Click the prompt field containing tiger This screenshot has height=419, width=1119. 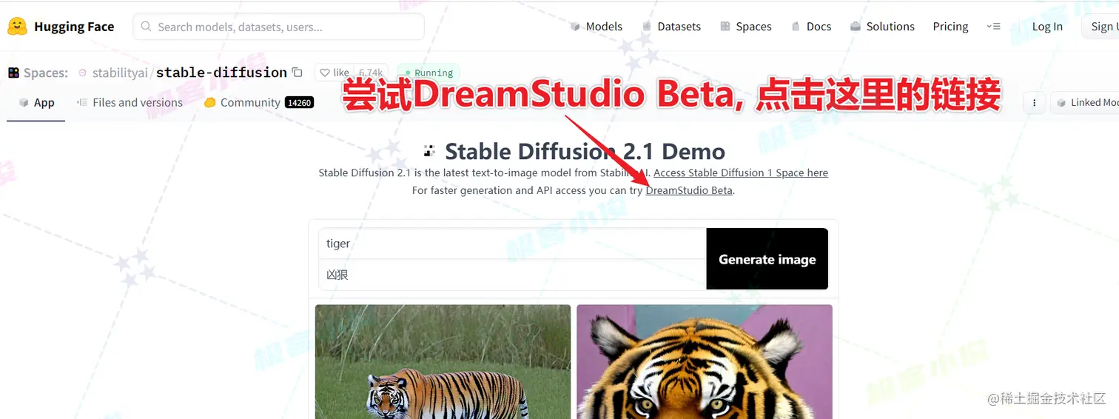[x=512, y=244]
